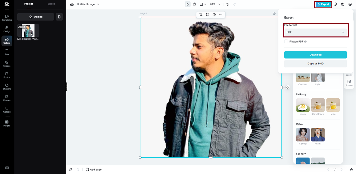356x174 pixels.
Task: Click the 1/1 page counter
Action: pos(335,170)
